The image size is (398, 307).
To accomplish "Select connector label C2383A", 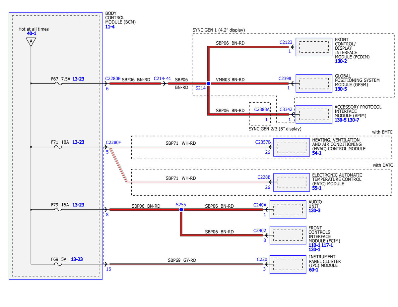I will [x=262, y=109].
